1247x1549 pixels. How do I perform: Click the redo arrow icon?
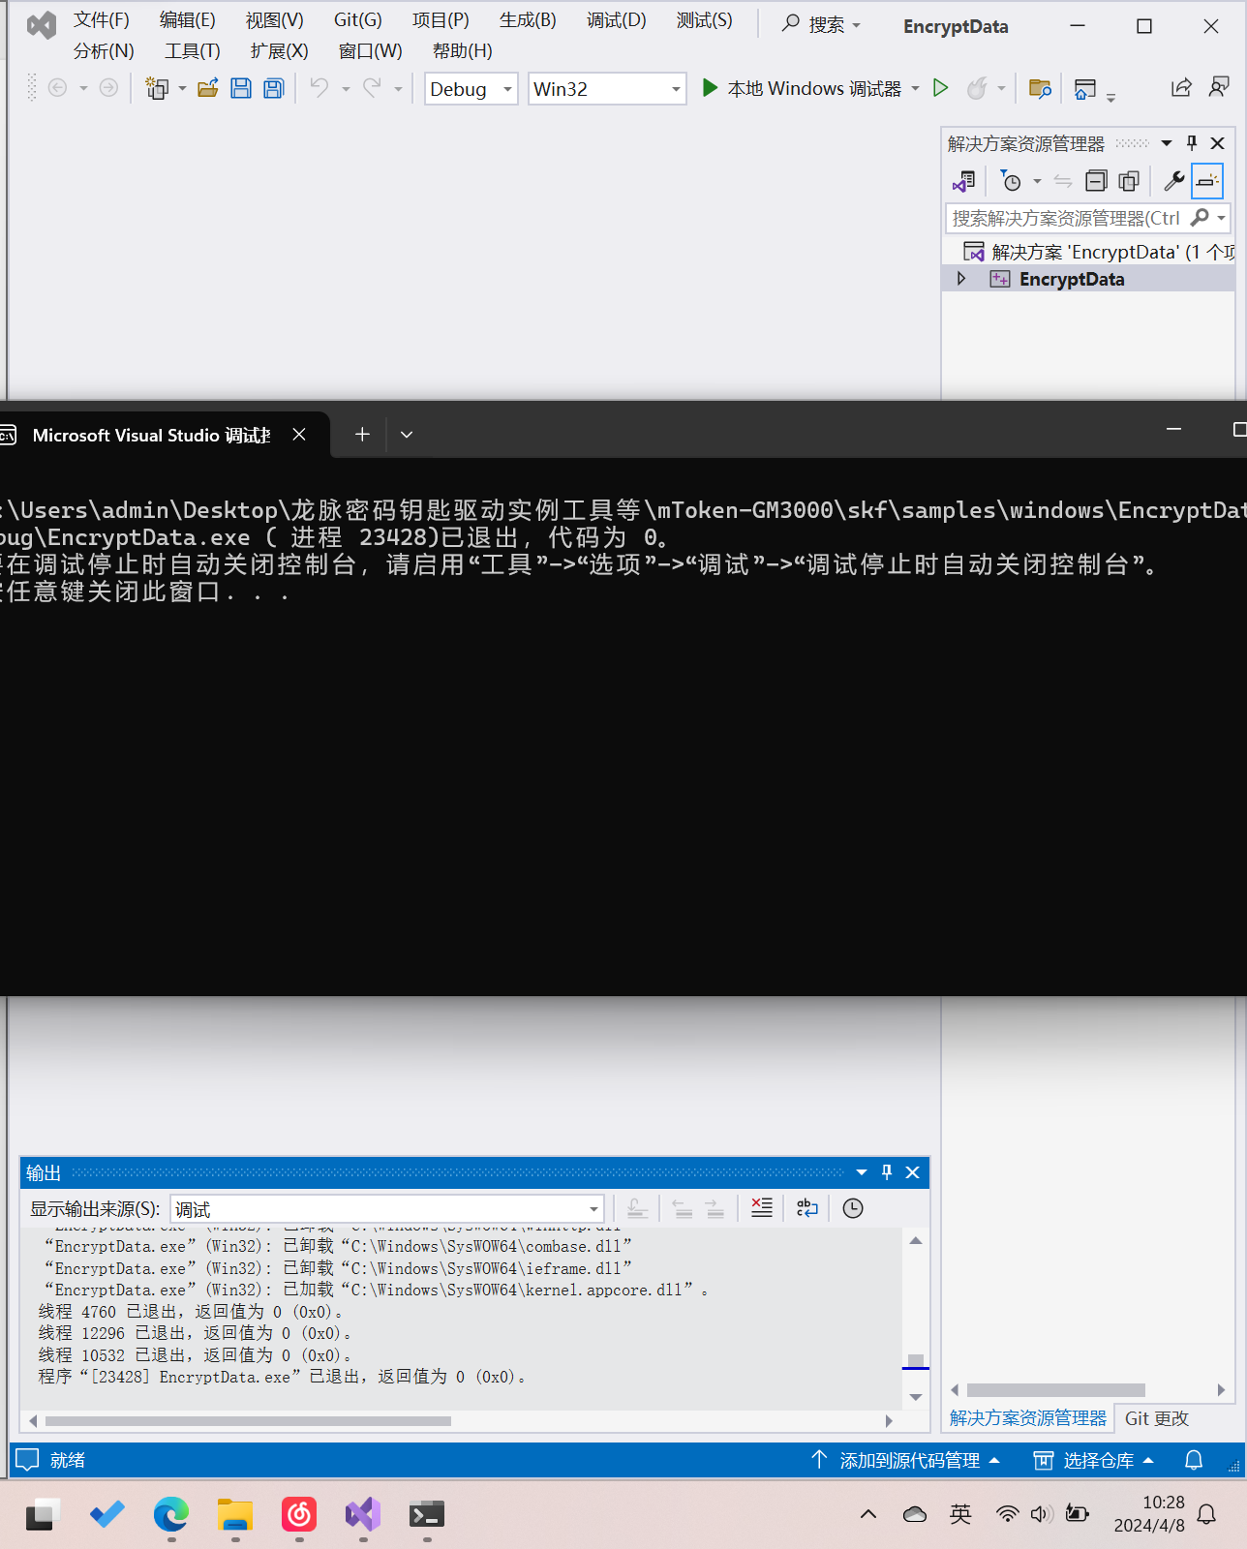coord(372,88)
